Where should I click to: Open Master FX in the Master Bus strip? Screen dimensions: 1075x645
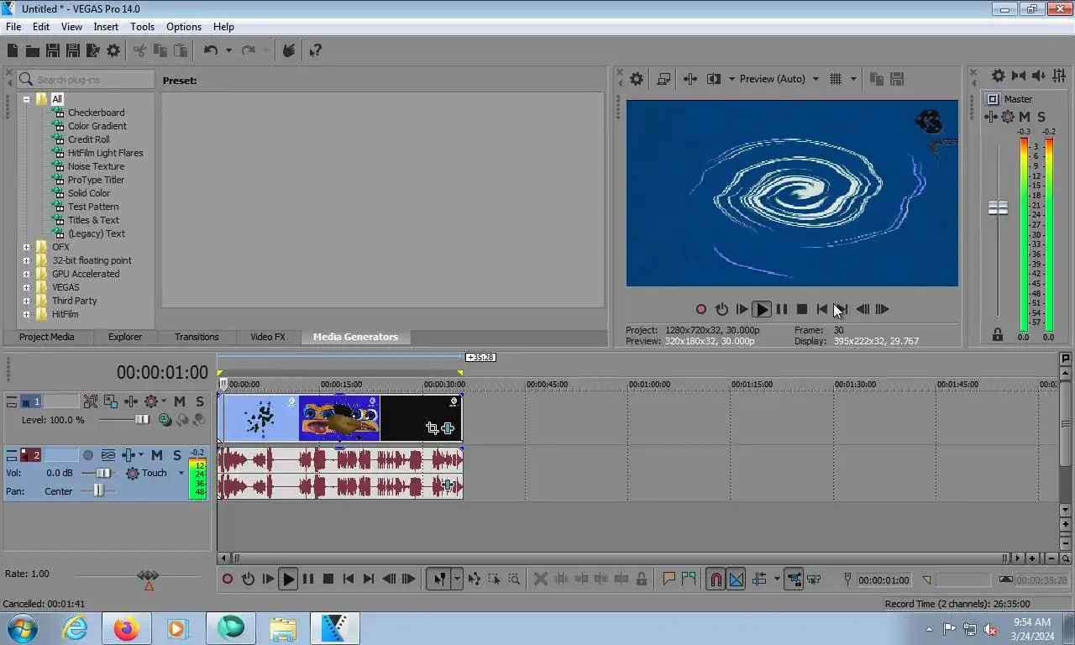tap(992, 117)
